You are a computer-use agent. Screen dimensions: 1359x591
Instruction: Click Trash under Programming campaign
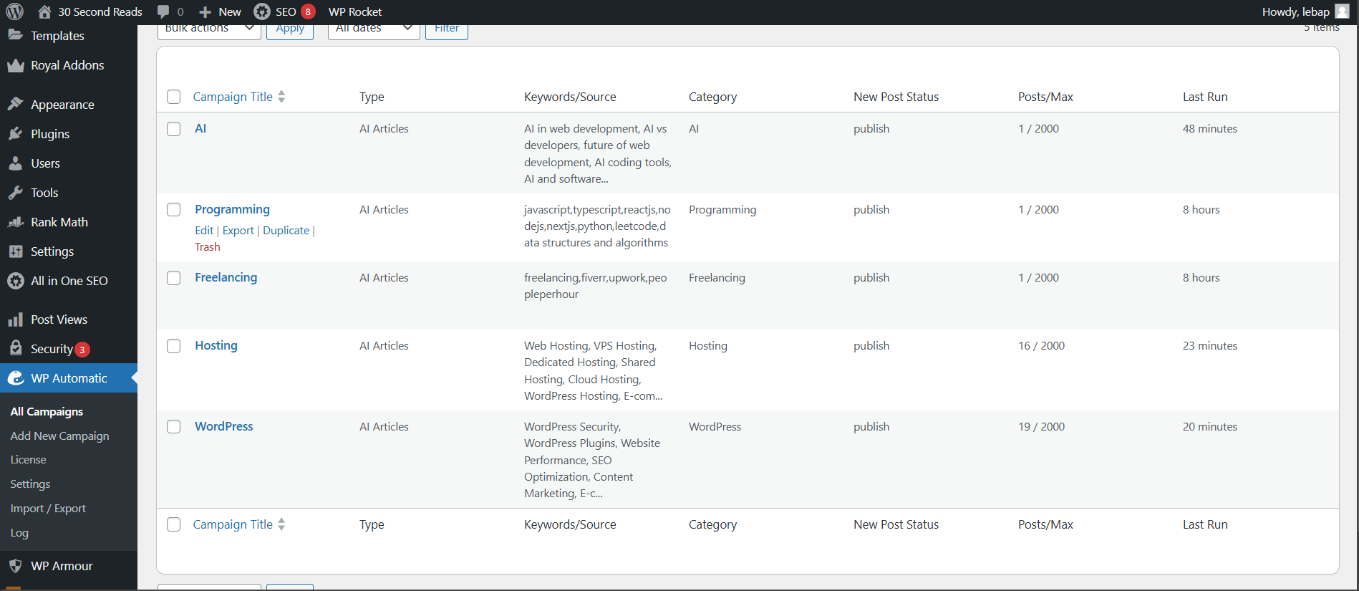click(x=208, y=246)
